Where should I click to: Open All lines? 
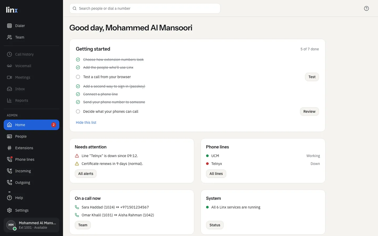(x=216, y=174)
